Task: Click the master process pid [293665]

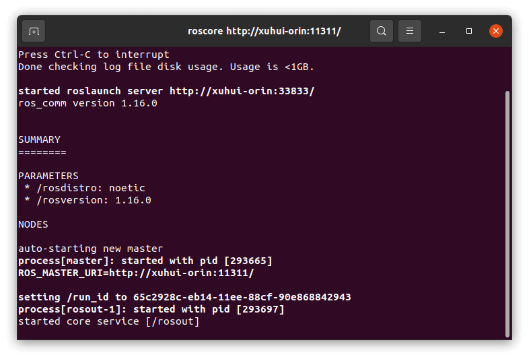Action: pos(248,261)
